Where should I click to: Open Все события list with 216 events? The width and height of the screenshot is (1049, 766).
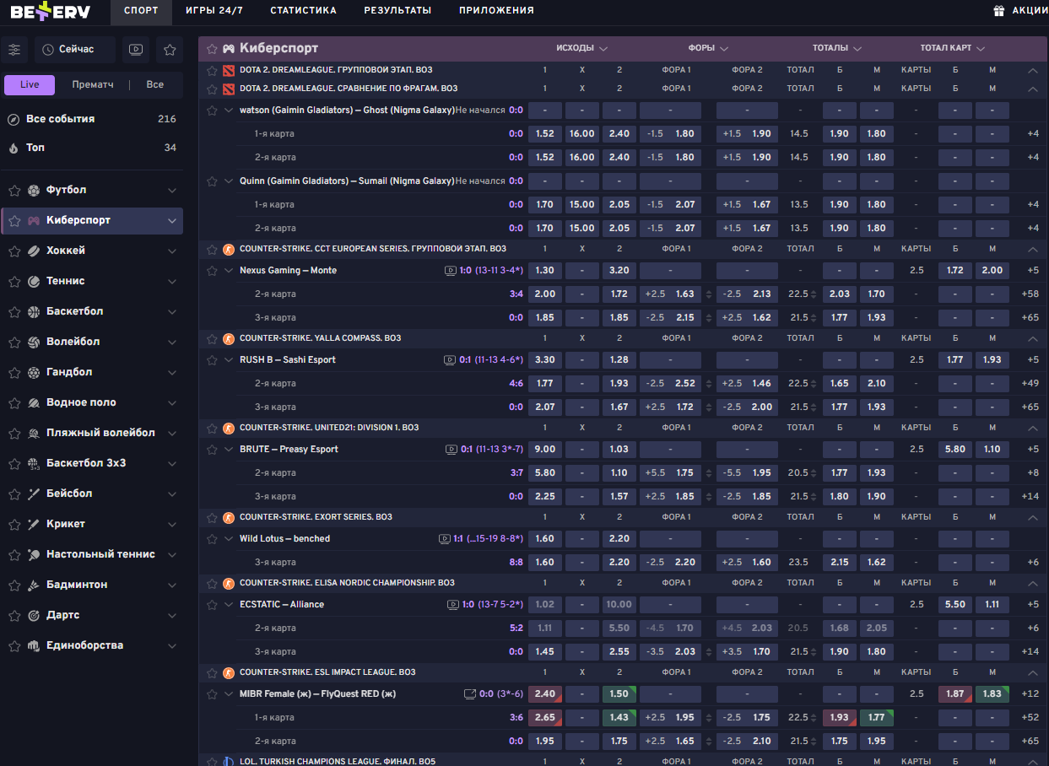[92, 119]
